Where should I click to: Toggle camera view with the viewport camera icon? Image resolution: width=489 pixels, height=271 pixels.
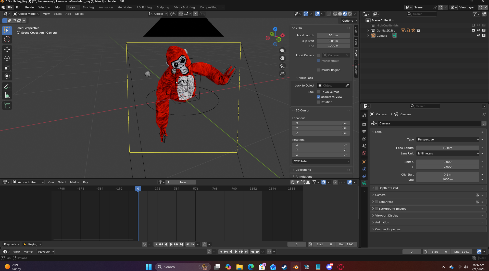tap(282, 66)
